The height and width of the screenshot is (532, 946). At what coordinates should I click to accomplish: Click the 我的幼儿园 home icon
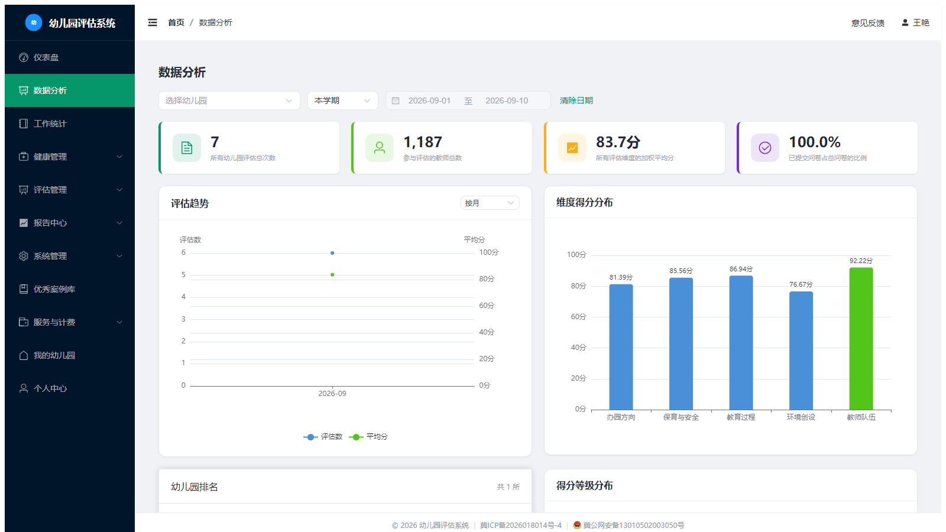tap(24, 355)
